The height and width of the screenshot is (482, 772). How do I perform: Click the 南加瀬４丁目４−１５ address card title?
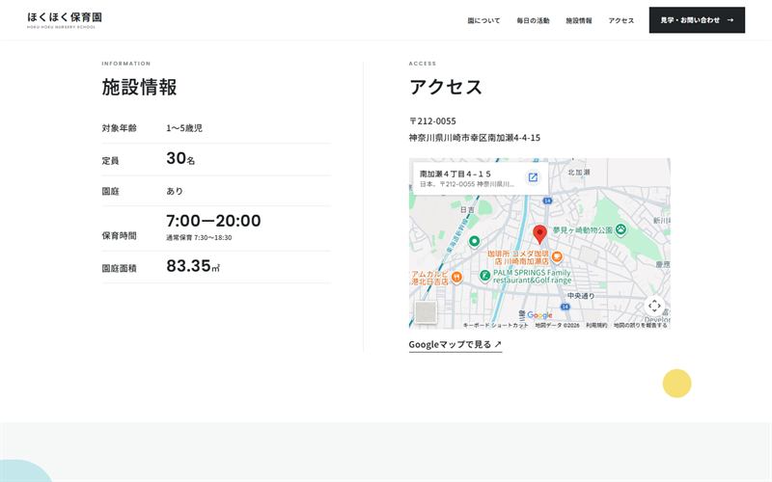(455, 174)
